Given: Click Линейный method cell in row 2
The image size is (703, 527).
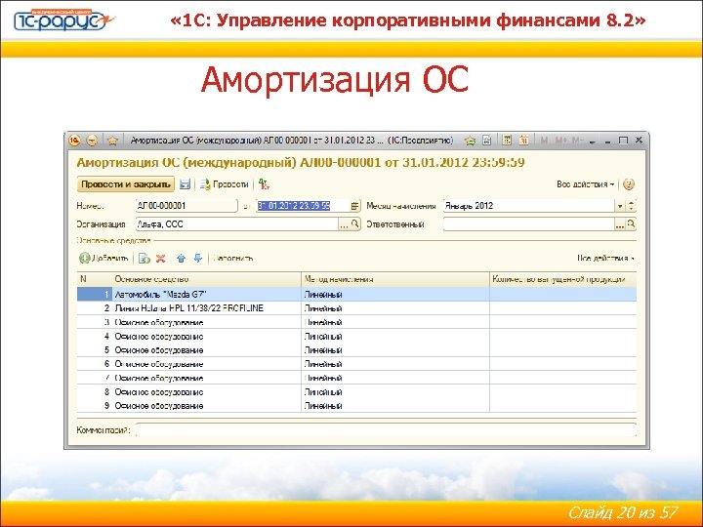Looking at the screenshot, I should (x=395, y=308).
